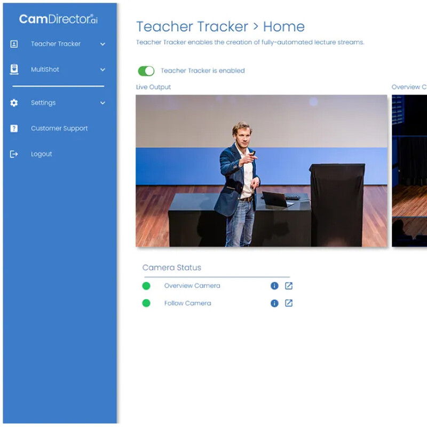Click the Follow Camera label link
Screen dimensions: 427x427
[188, 303]
